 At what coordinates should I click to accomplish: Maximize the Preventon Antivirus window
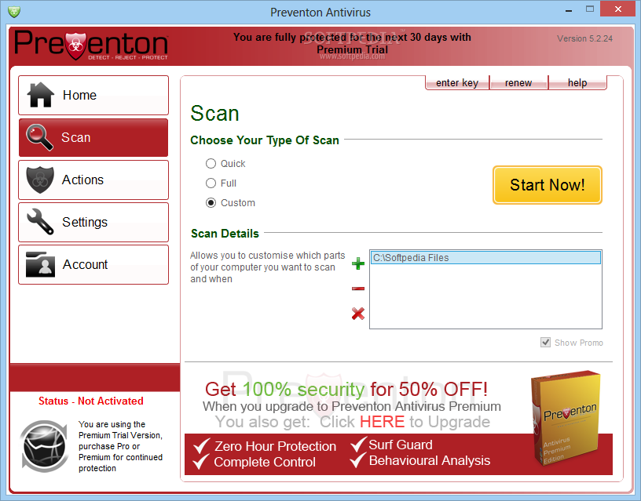589,9
